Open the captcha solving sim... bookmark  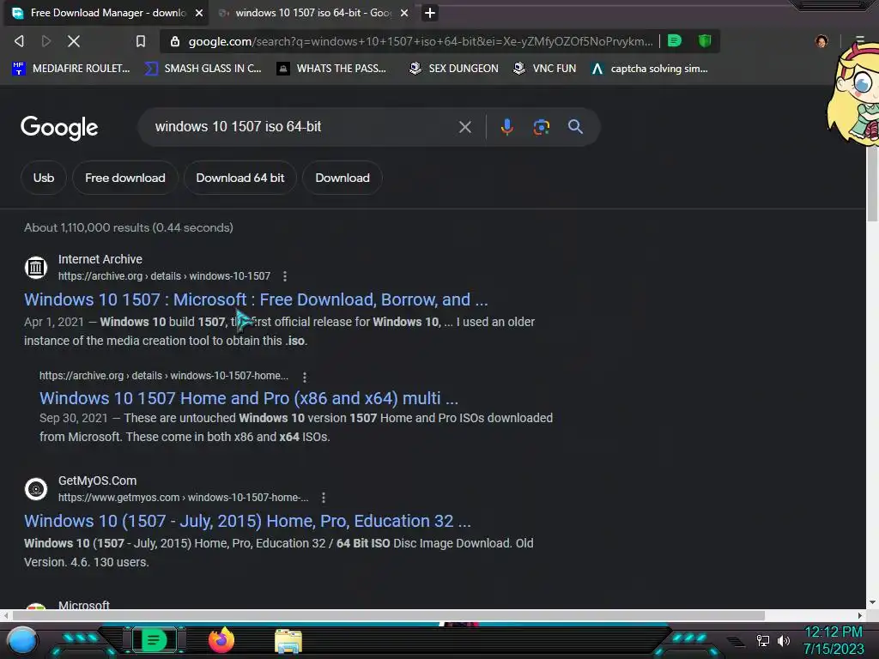(x=649, y=69)
